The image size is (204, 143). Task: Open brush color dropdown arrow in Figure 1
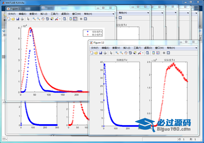(60, 19)
